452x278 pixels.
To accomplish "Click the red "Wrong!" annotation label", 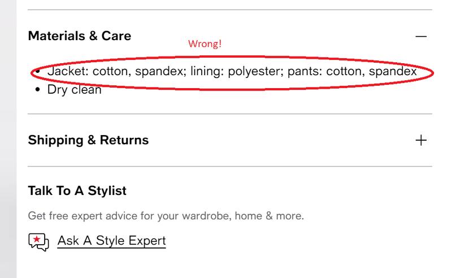I will point(205,45).
